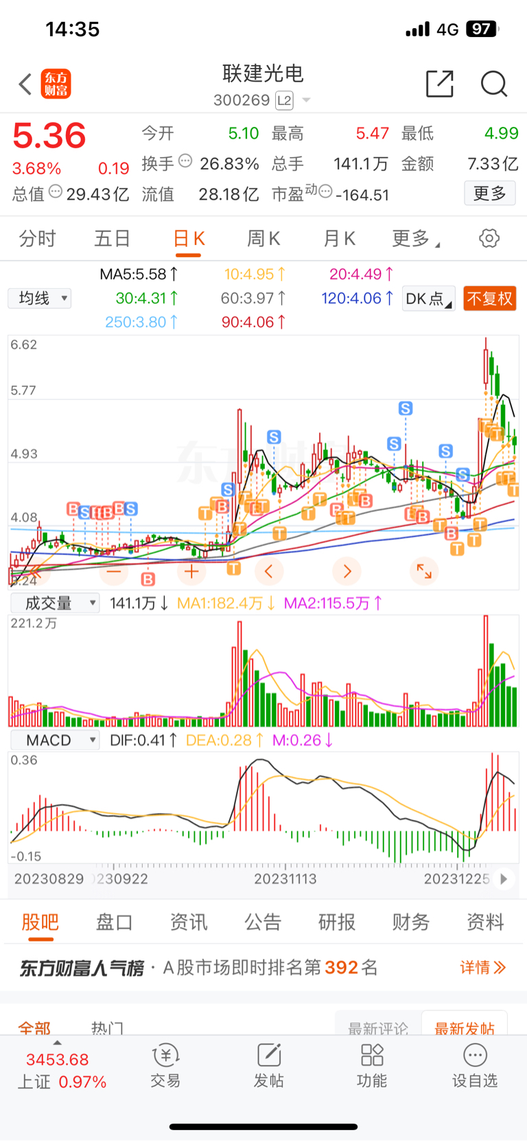Viewport: 527px width, 1141px height.
Task: Tap the 上证 index ticker
Action: tap(62, 1070)
